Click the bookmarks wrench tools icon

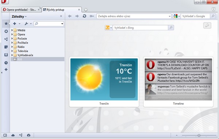(26, 24)
